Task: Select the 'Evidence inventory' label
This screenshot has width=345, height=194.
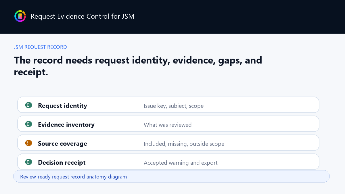Action: (x=66, y=124)
